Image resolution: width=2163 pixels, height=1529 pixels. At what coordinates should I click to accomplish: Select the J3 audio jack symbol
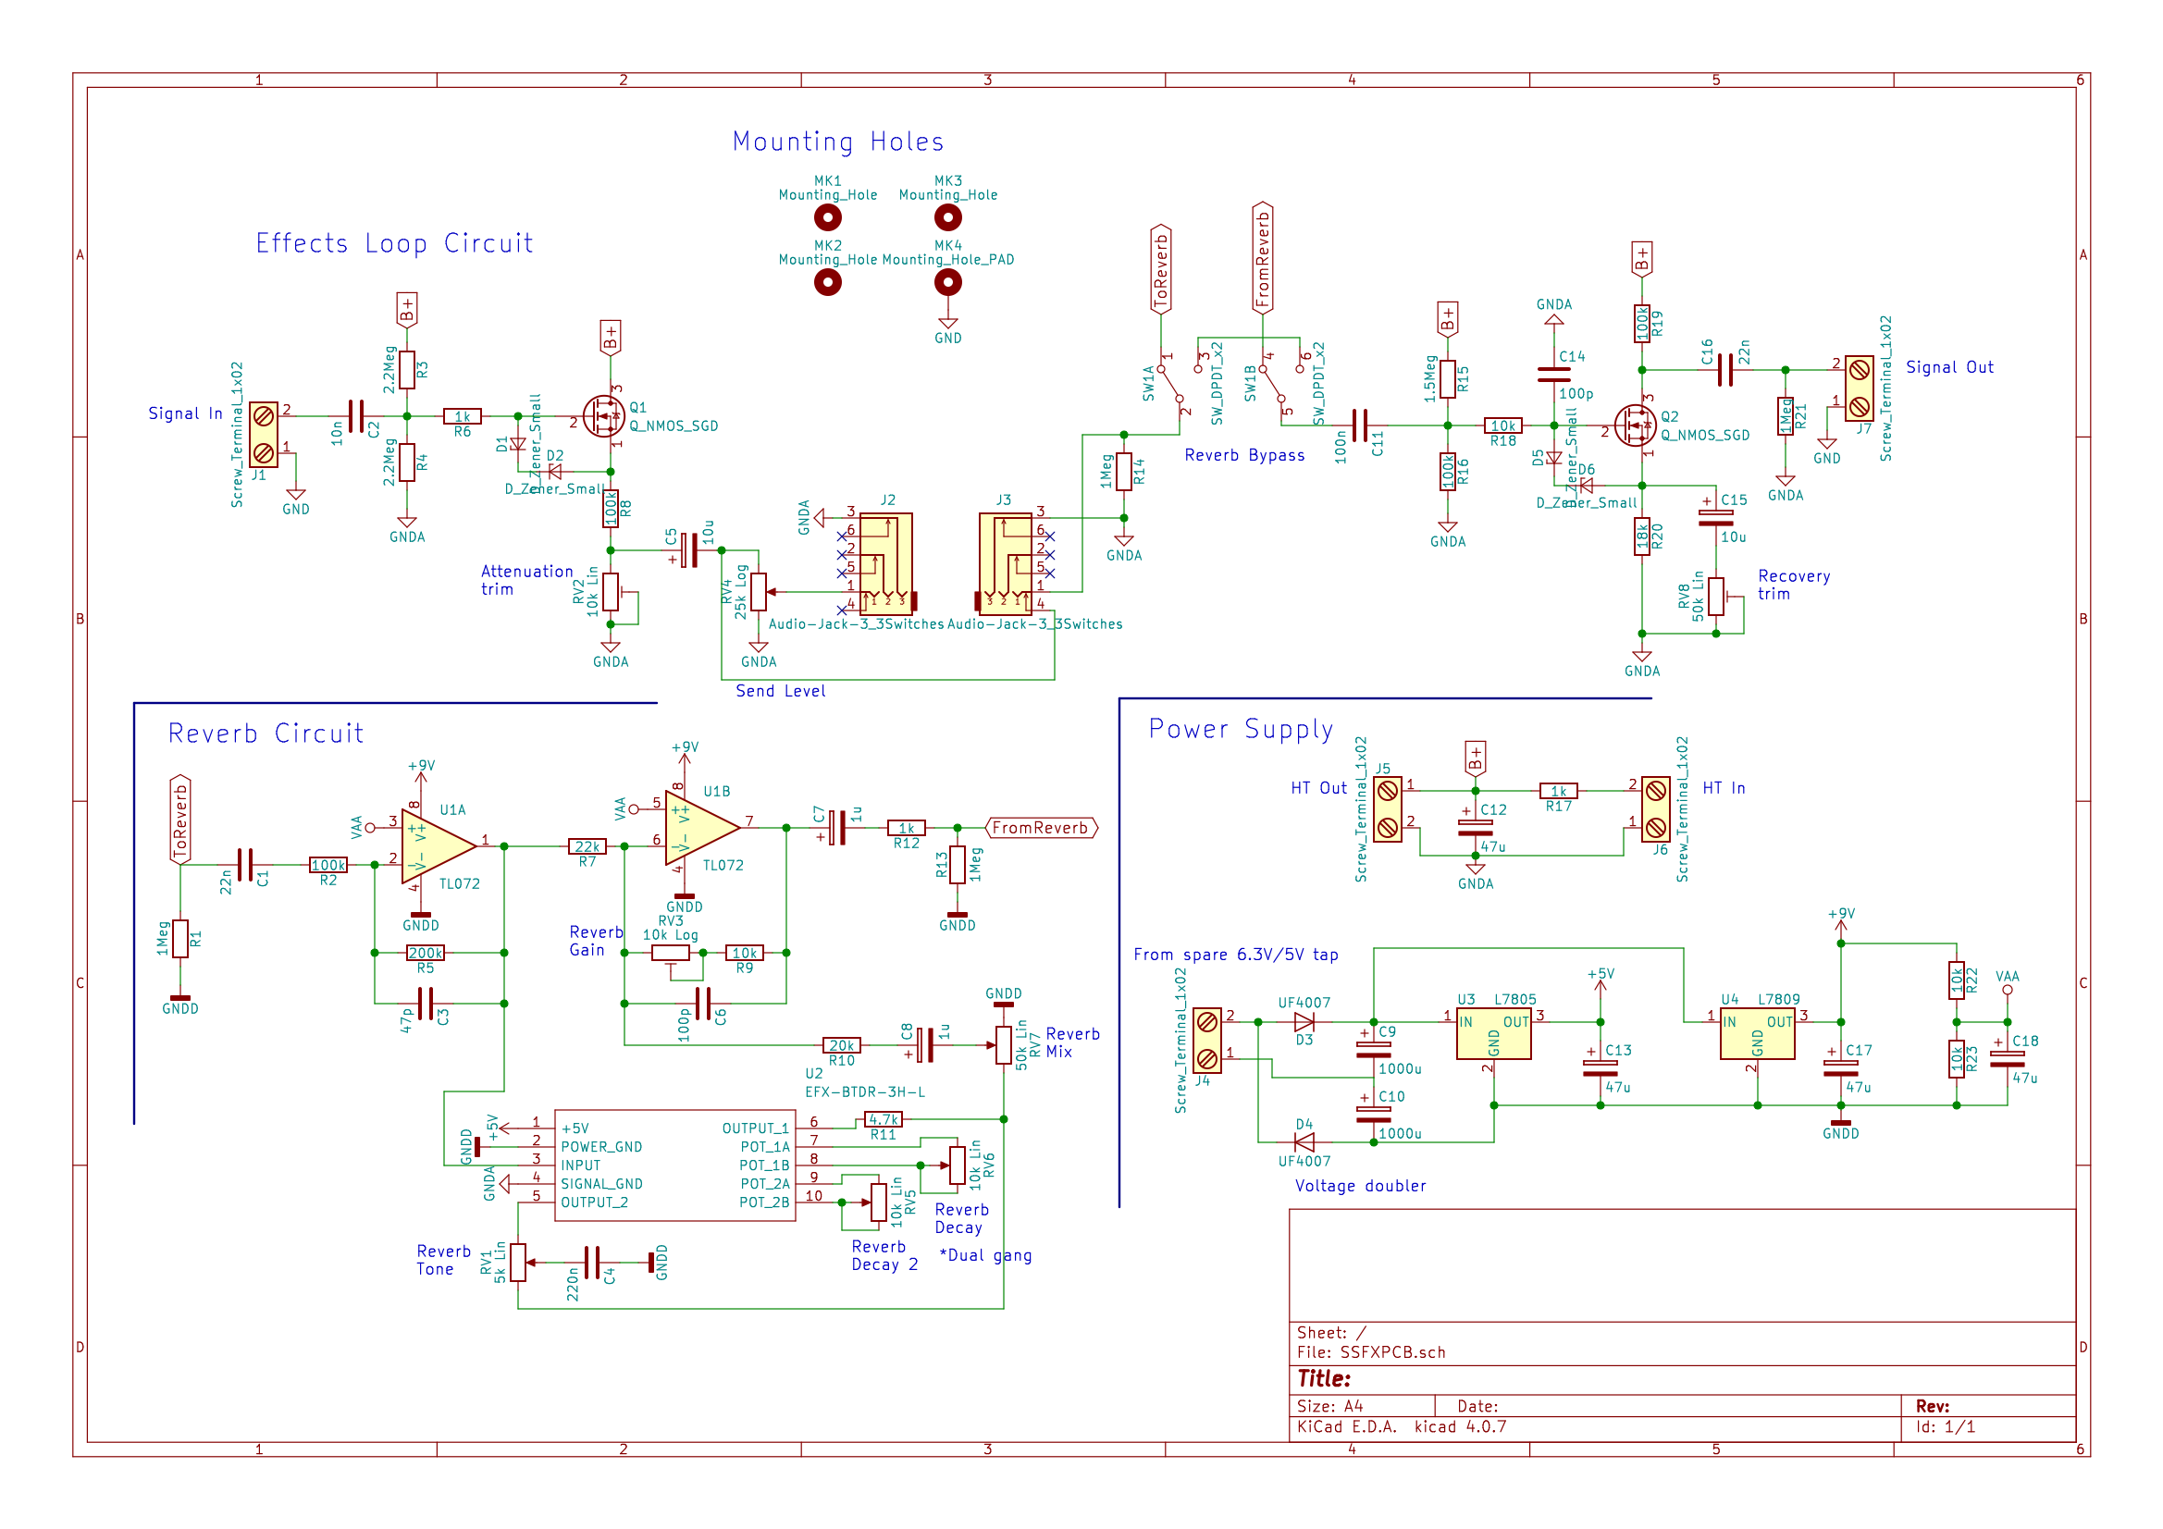(x=1005, y=563)
